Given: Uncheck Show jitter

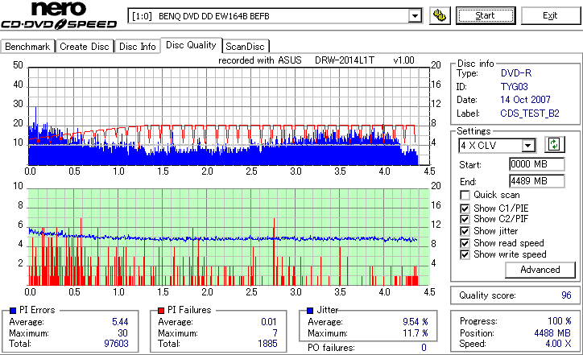Looking at the screenshot, I should coord(465,231).
